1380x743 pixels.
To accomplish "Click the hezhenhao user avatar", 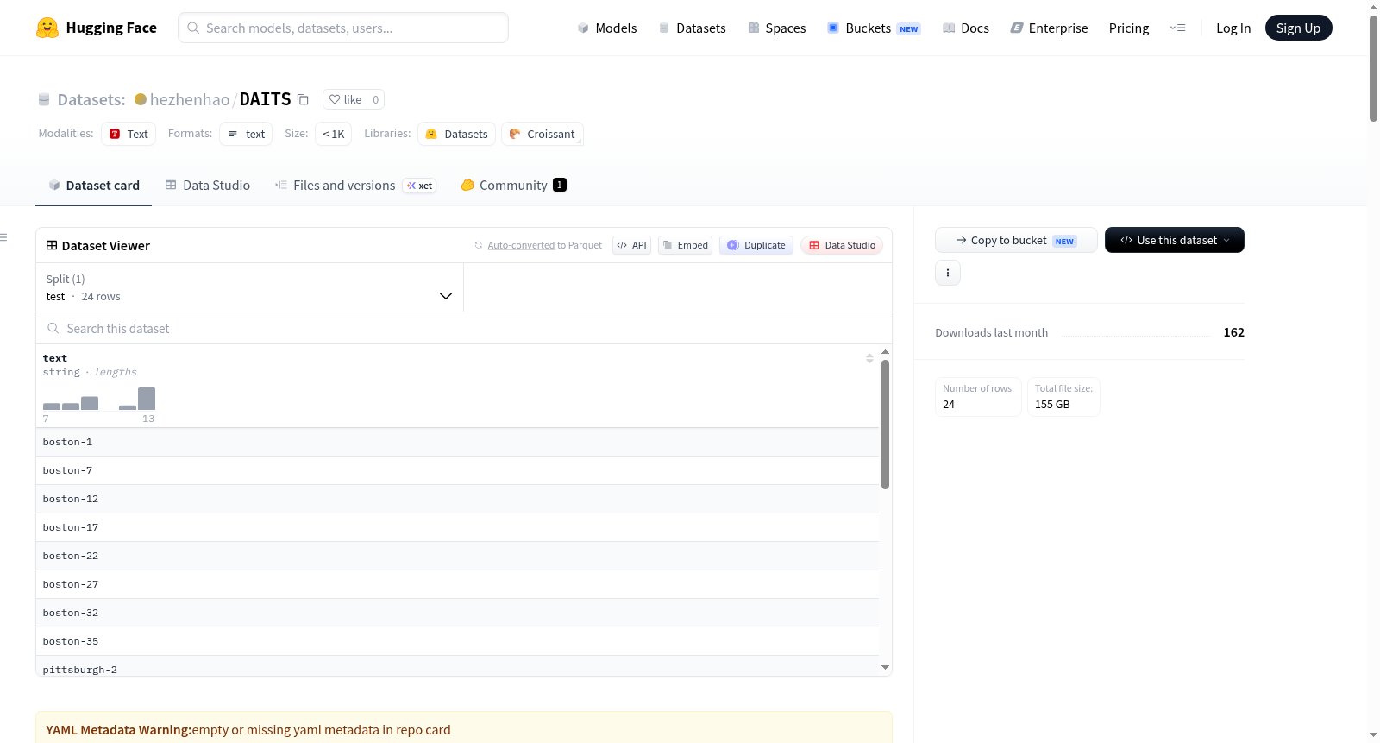I will [141, 99].
